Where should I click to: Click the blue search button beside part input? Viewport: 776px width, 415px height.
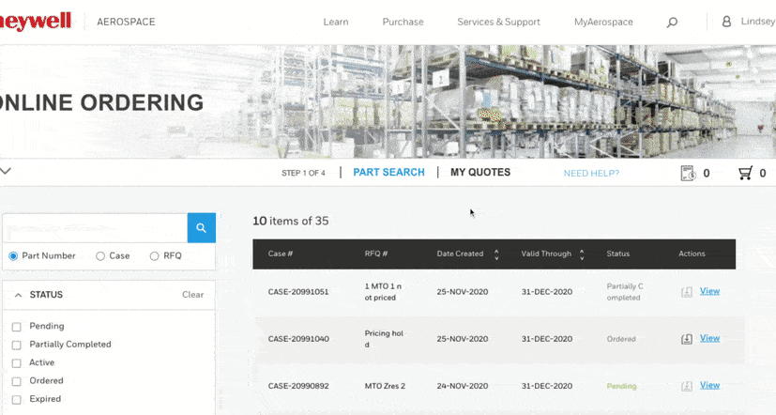click(202, 228)
